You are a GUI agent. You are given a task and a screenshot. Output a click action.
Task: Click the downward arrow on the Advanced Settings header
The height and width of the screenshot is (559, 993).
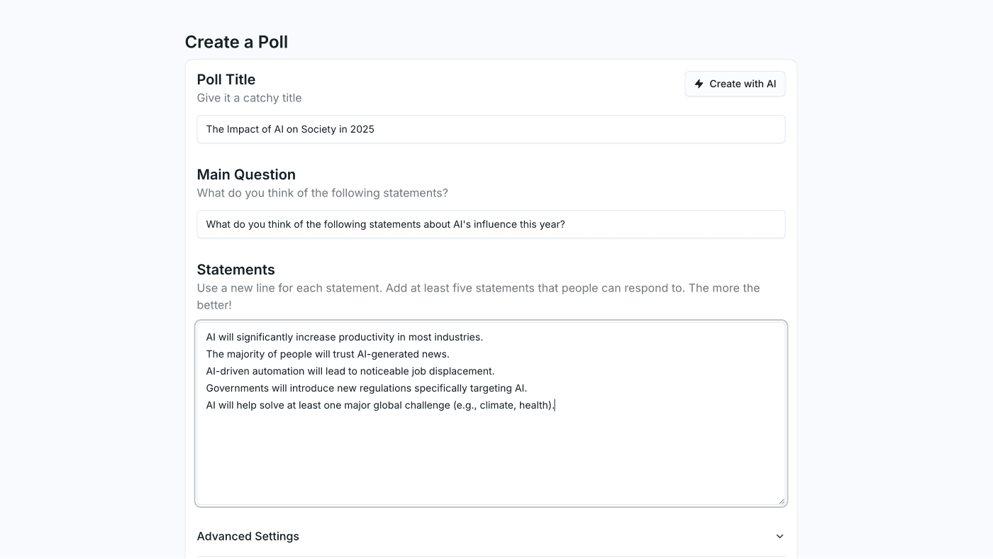click(779, 536)
